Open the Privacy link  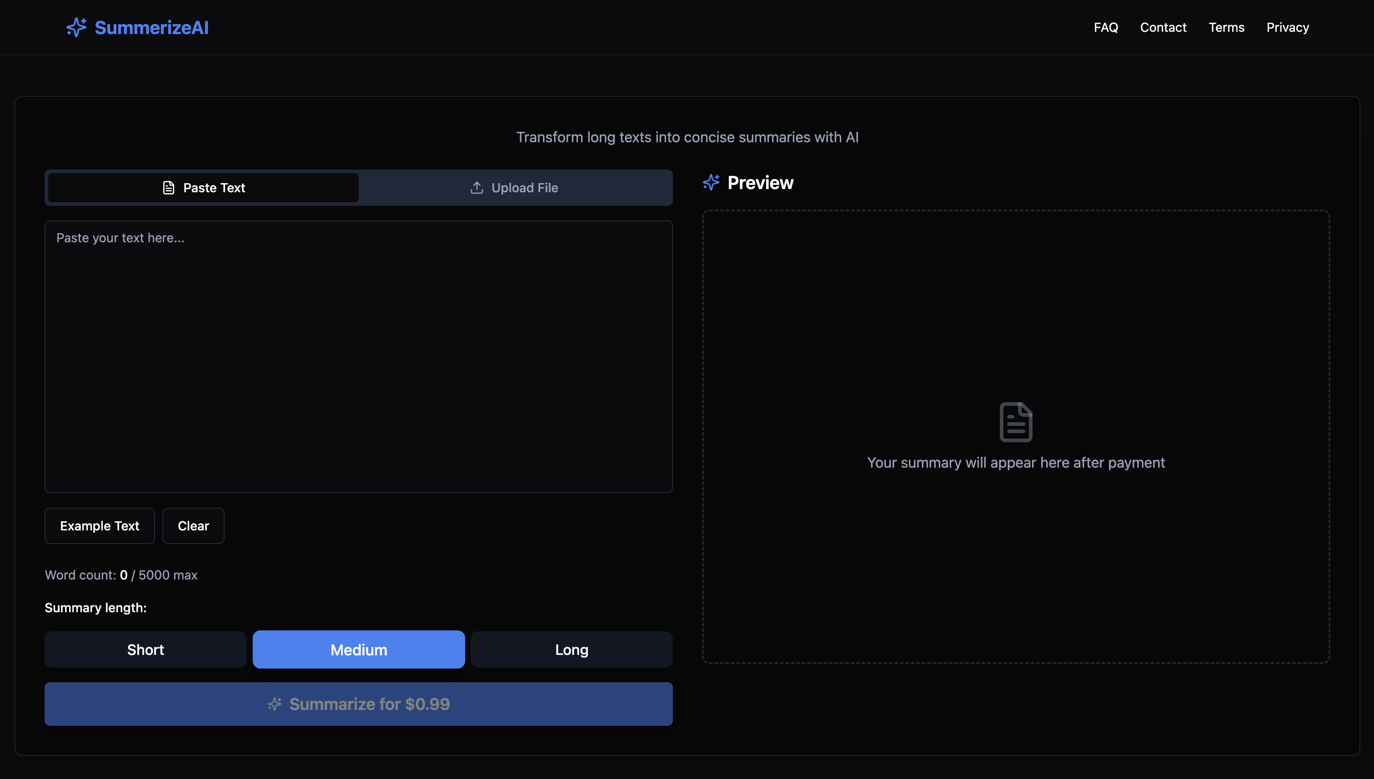[1287, 27]
